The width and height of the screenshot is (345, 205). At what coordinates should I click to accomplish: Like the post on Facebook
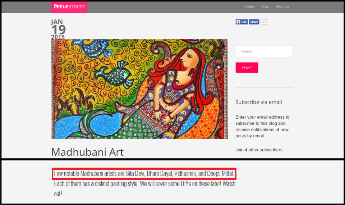[241, 22]
